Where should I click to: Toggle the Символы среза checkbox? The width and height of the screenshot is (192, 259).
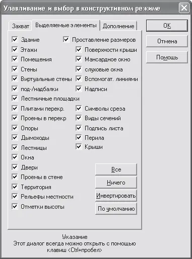79,109
